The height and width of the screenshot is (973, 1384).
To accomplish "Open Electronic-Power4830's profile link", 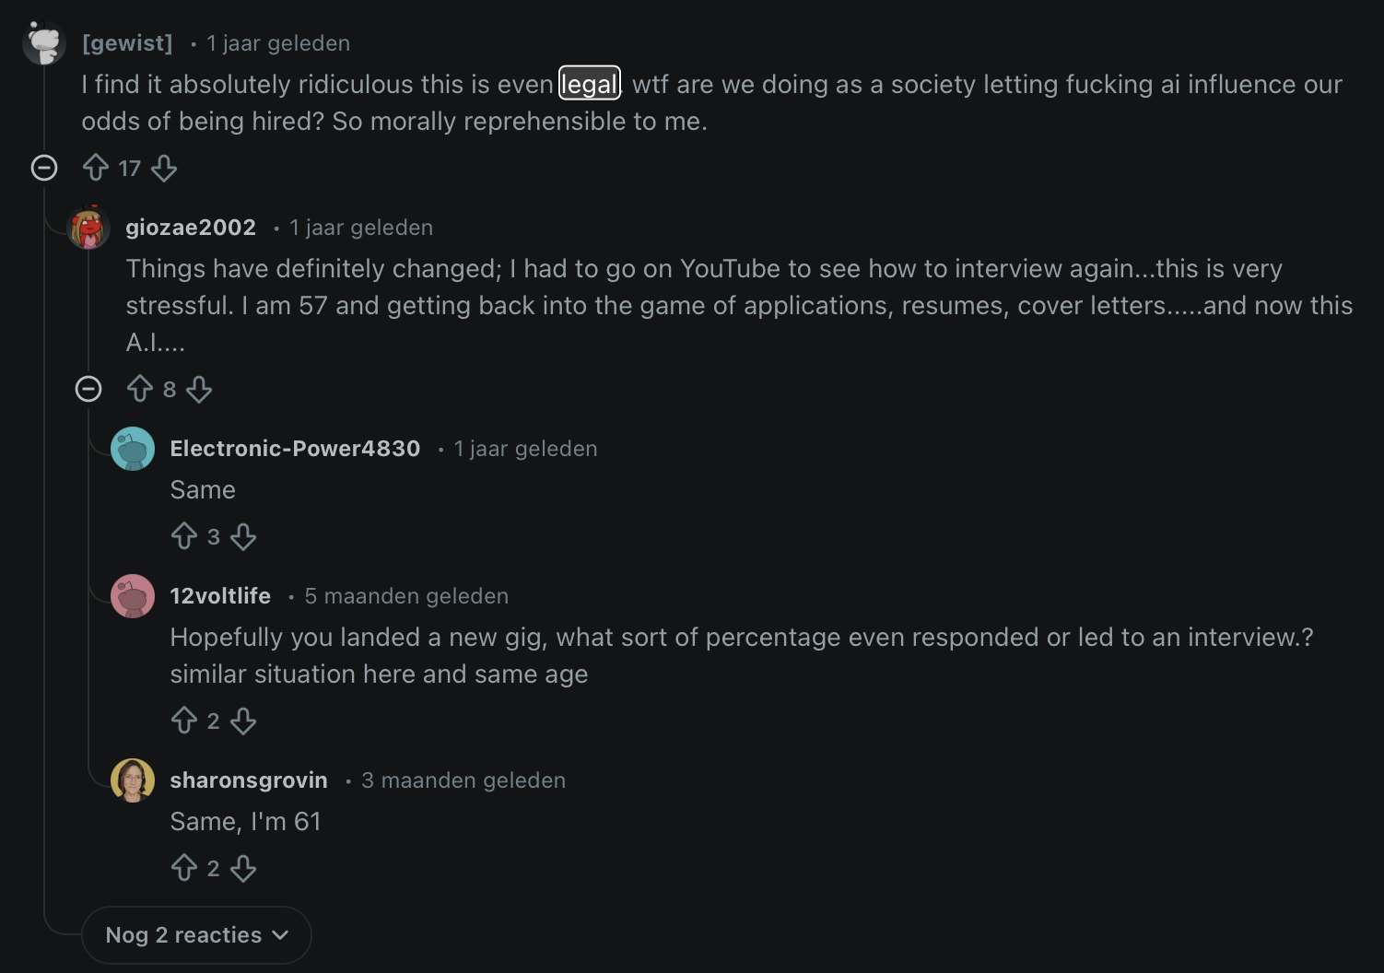I will 295,449.
